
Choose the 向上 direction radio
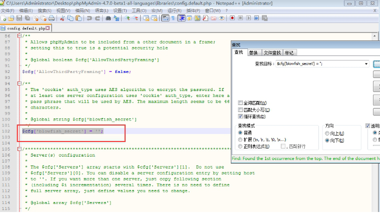click(x=327, y=133)
